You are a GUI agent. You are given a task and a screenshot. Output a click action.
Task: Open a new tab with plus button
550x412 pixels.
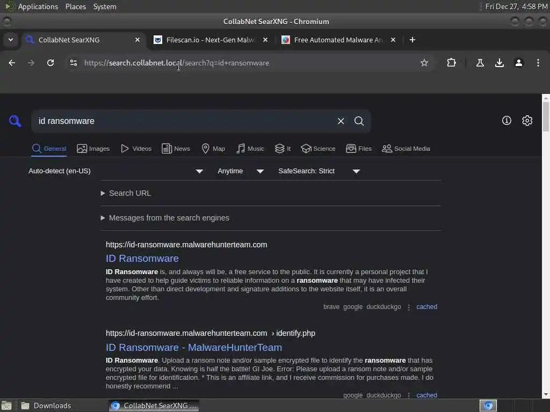[x=412, y=40]
